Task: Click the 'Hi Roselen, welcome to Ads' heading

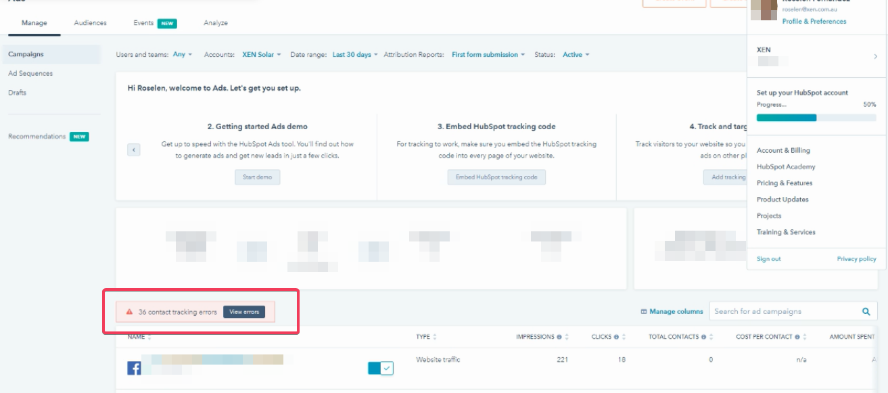Action: [x=214, y=89]
